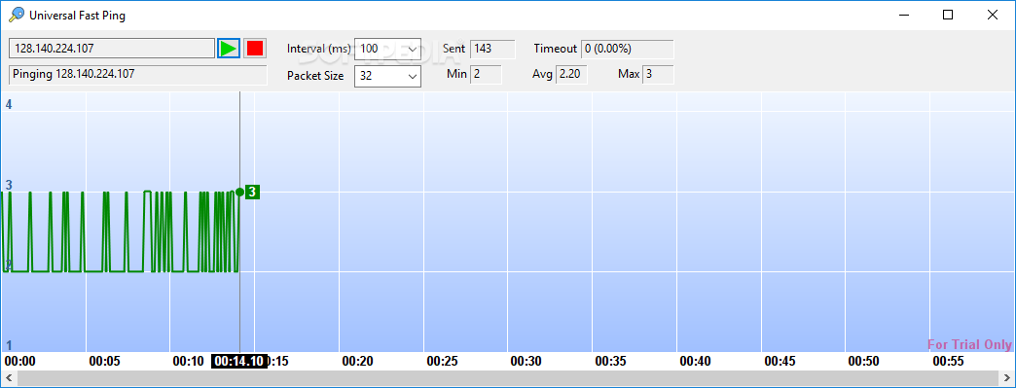This screenshot has width=1016, height=388.
Task: Click the Avg value field showing 2.20
Action: click(x=571, y=75)
